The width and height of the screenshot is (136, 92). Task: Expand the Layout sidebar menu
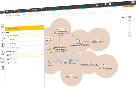pyautogui.click(x=3, y=39)
